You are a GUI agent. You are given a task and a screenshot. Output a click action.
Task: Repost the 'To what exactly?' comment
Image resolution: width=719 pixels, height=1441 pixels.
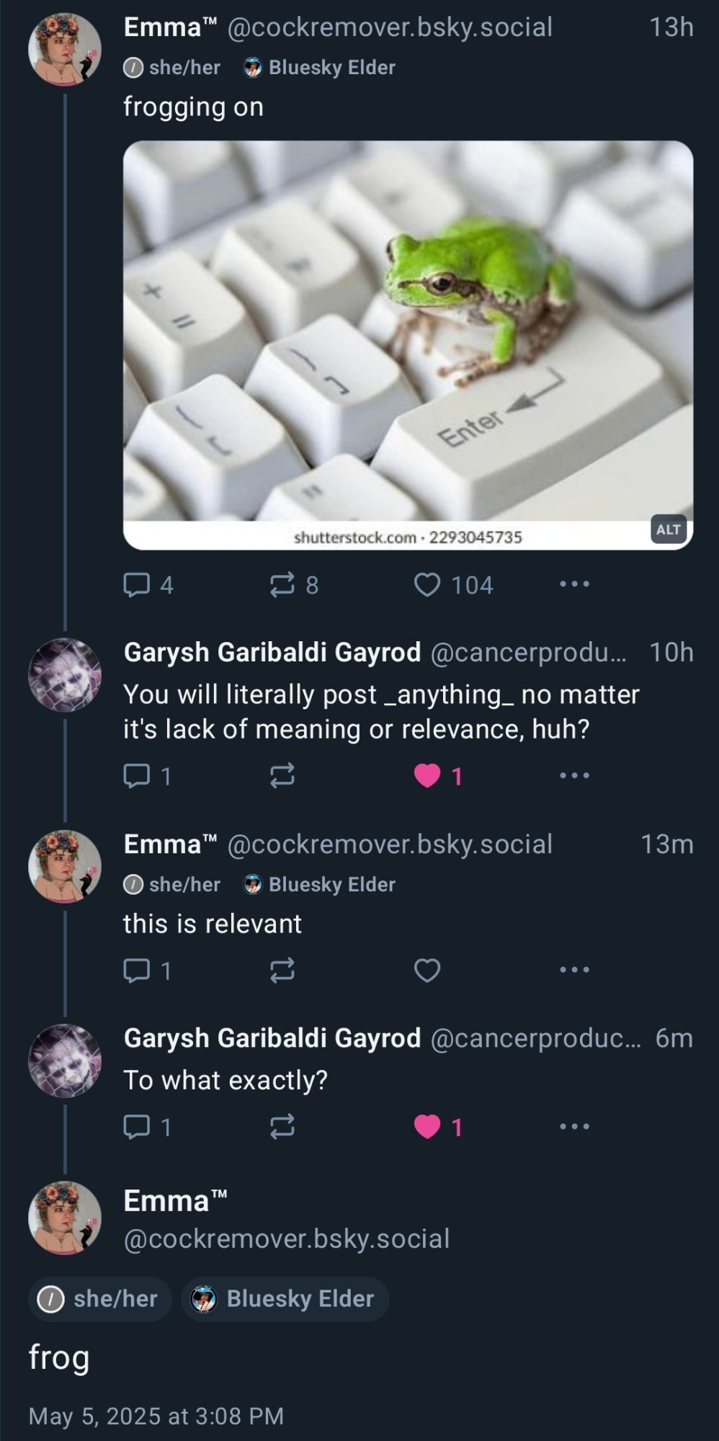(282, 1126)
